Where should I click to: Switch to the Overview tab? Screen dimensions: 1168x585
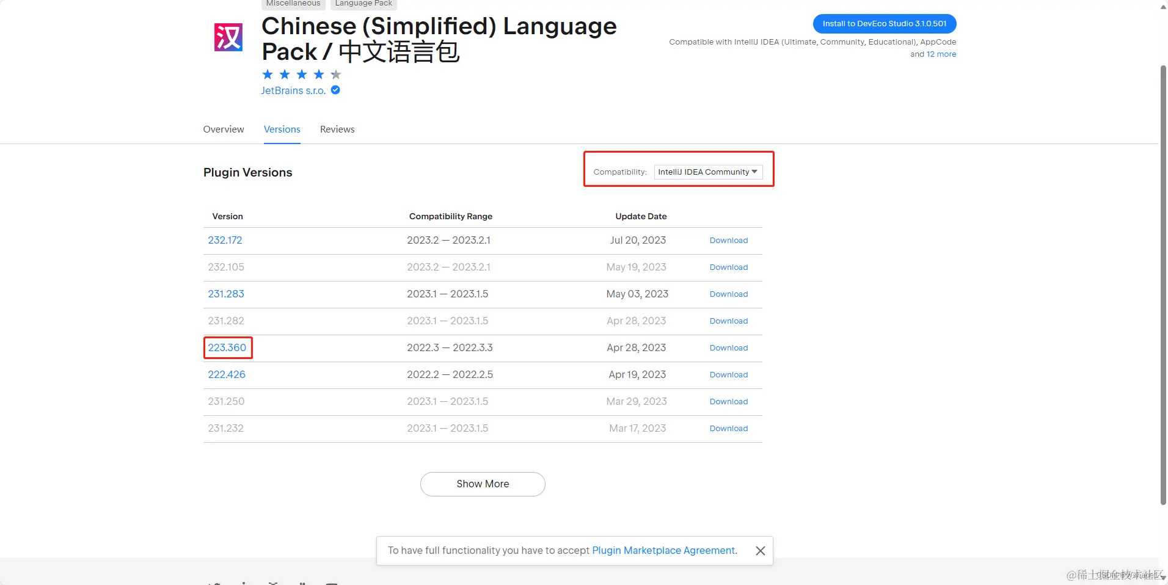click(x=224, y=129)
